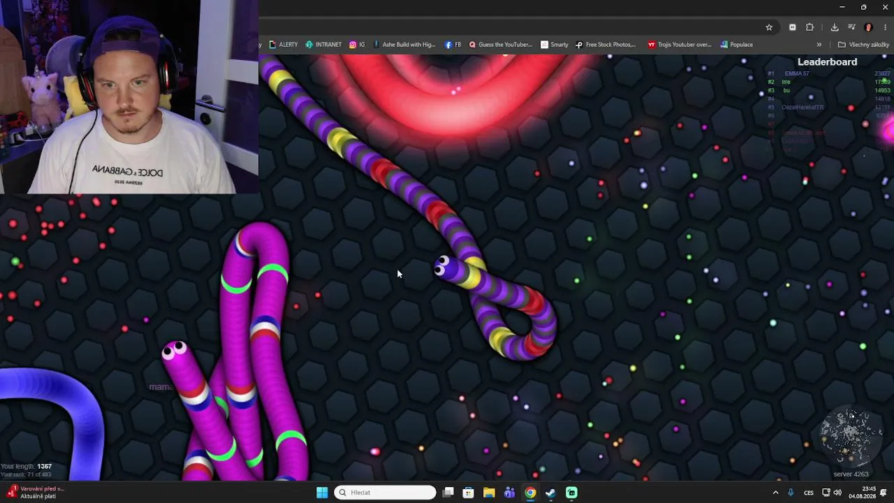
Task: Switch the CES keyboard language indicator
Action: click(809, 493)
